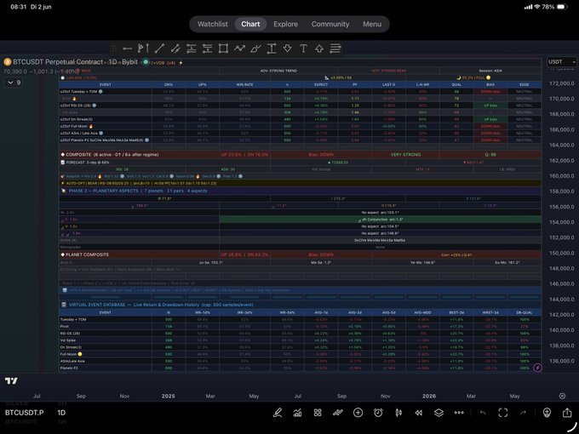Click the 08:31 clock in status bar

(x=18, y=7)
